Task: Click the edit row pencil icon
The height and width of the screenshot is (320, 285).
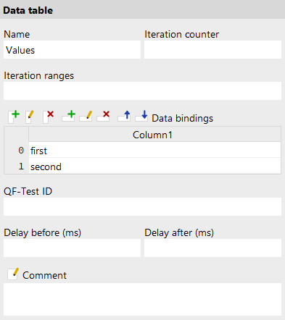Action: point(86,116)
